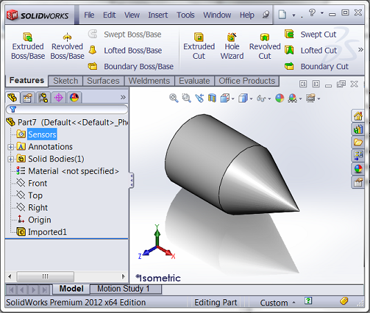Select the Revolved Boss/Base tool
The image size is (370, 313).
point(67,46)
